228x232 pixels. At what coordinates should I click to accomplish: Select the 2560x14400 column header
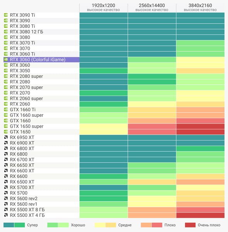152,7
